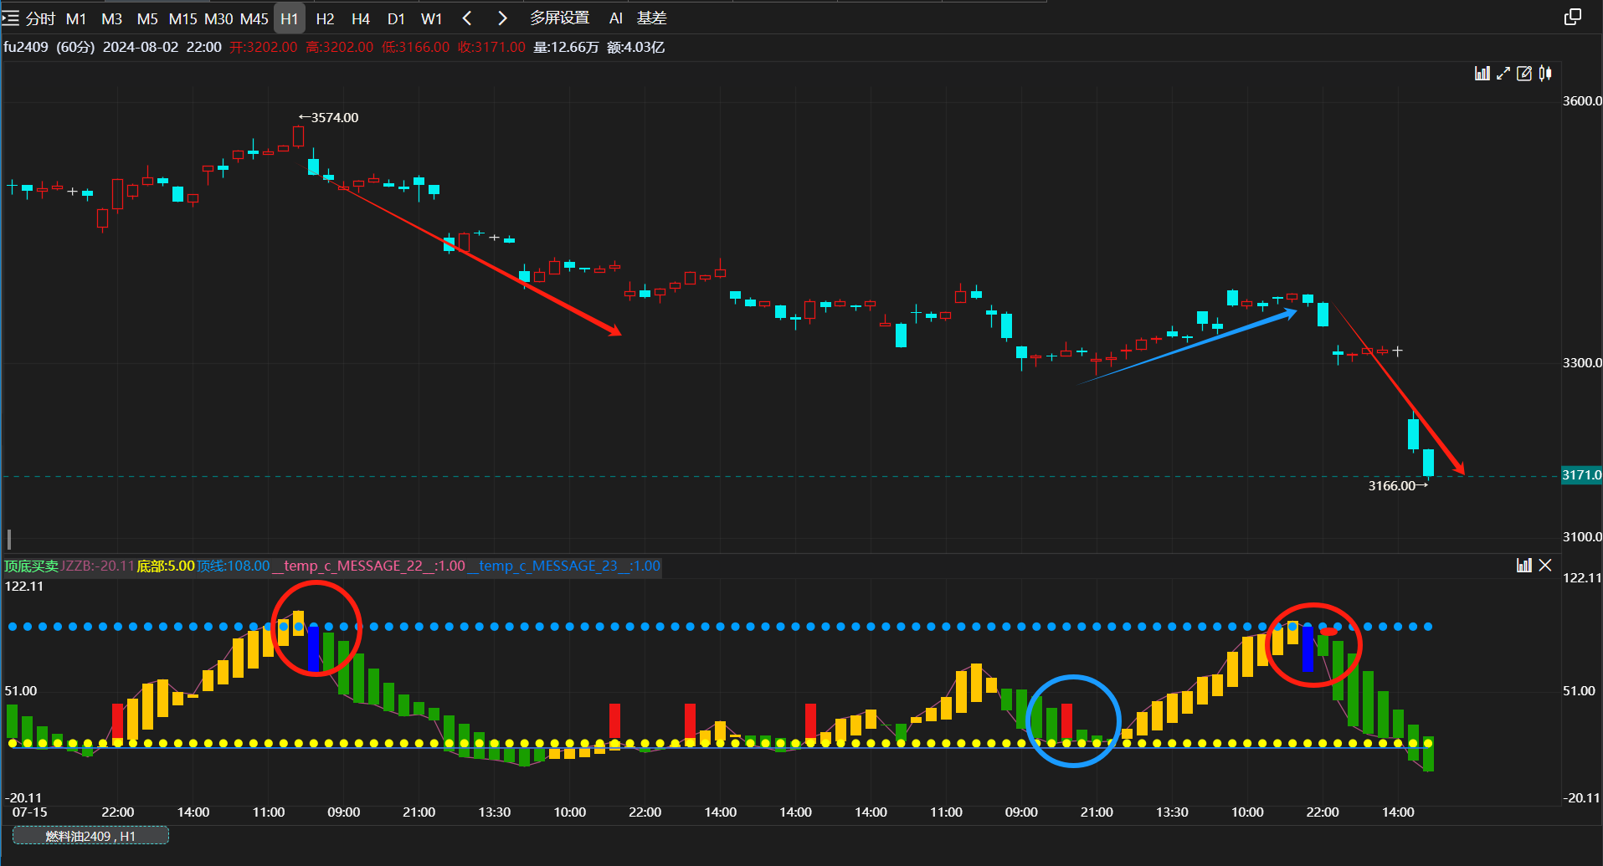Click the pop-out window icon
Image resolution: width=1603 pixels, height=866 pixels.
[x=1573, y=17]
